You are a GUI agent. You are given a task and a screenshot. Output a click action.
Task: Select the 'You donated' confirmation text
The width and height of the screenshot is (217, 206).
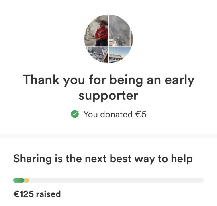tap(108, 114)
